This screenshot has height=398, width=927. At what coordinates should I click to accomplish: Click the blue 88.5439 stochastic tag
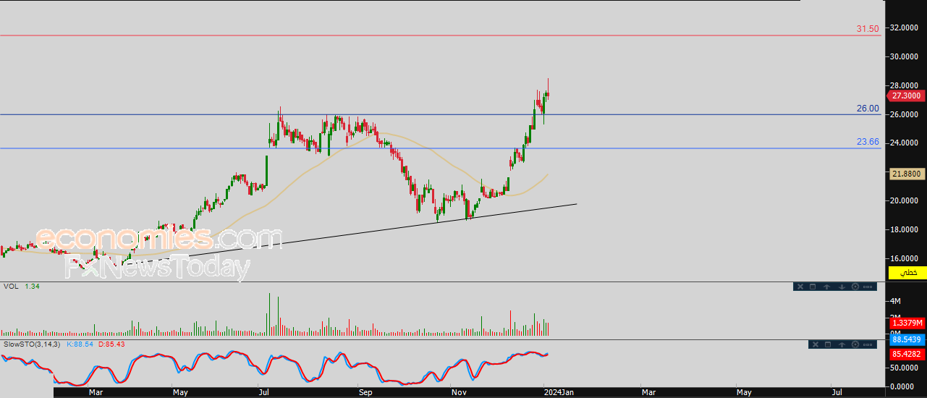point(907,339)
